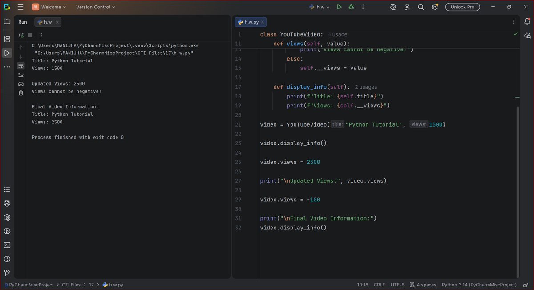Click the down arrow in console toolbar
Image resolution: width=534 pixels, height=290 pixels.
21,57
